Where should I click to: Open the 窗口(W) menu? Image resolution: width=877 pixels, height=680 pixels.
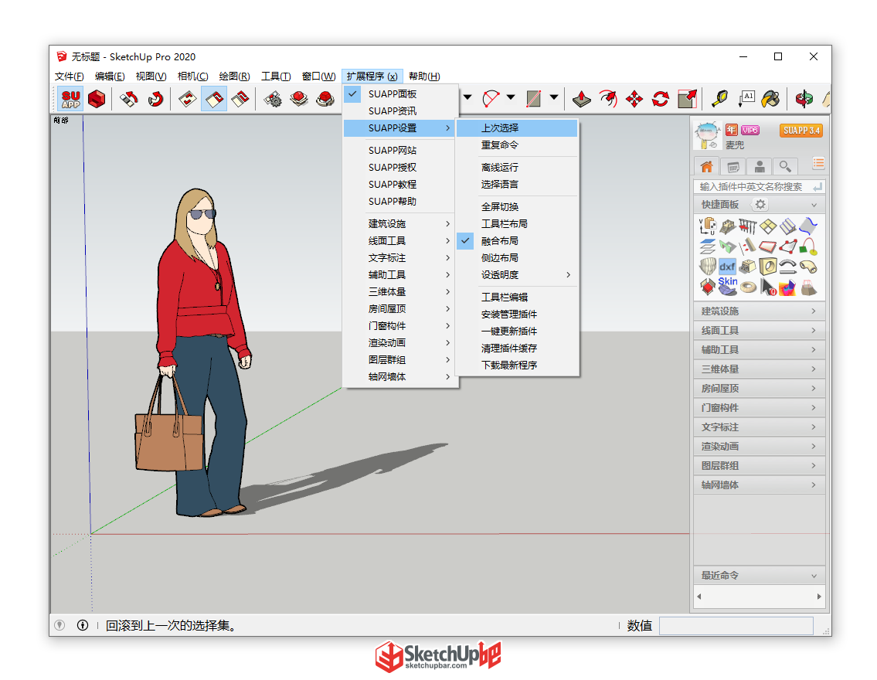(318, 76)
